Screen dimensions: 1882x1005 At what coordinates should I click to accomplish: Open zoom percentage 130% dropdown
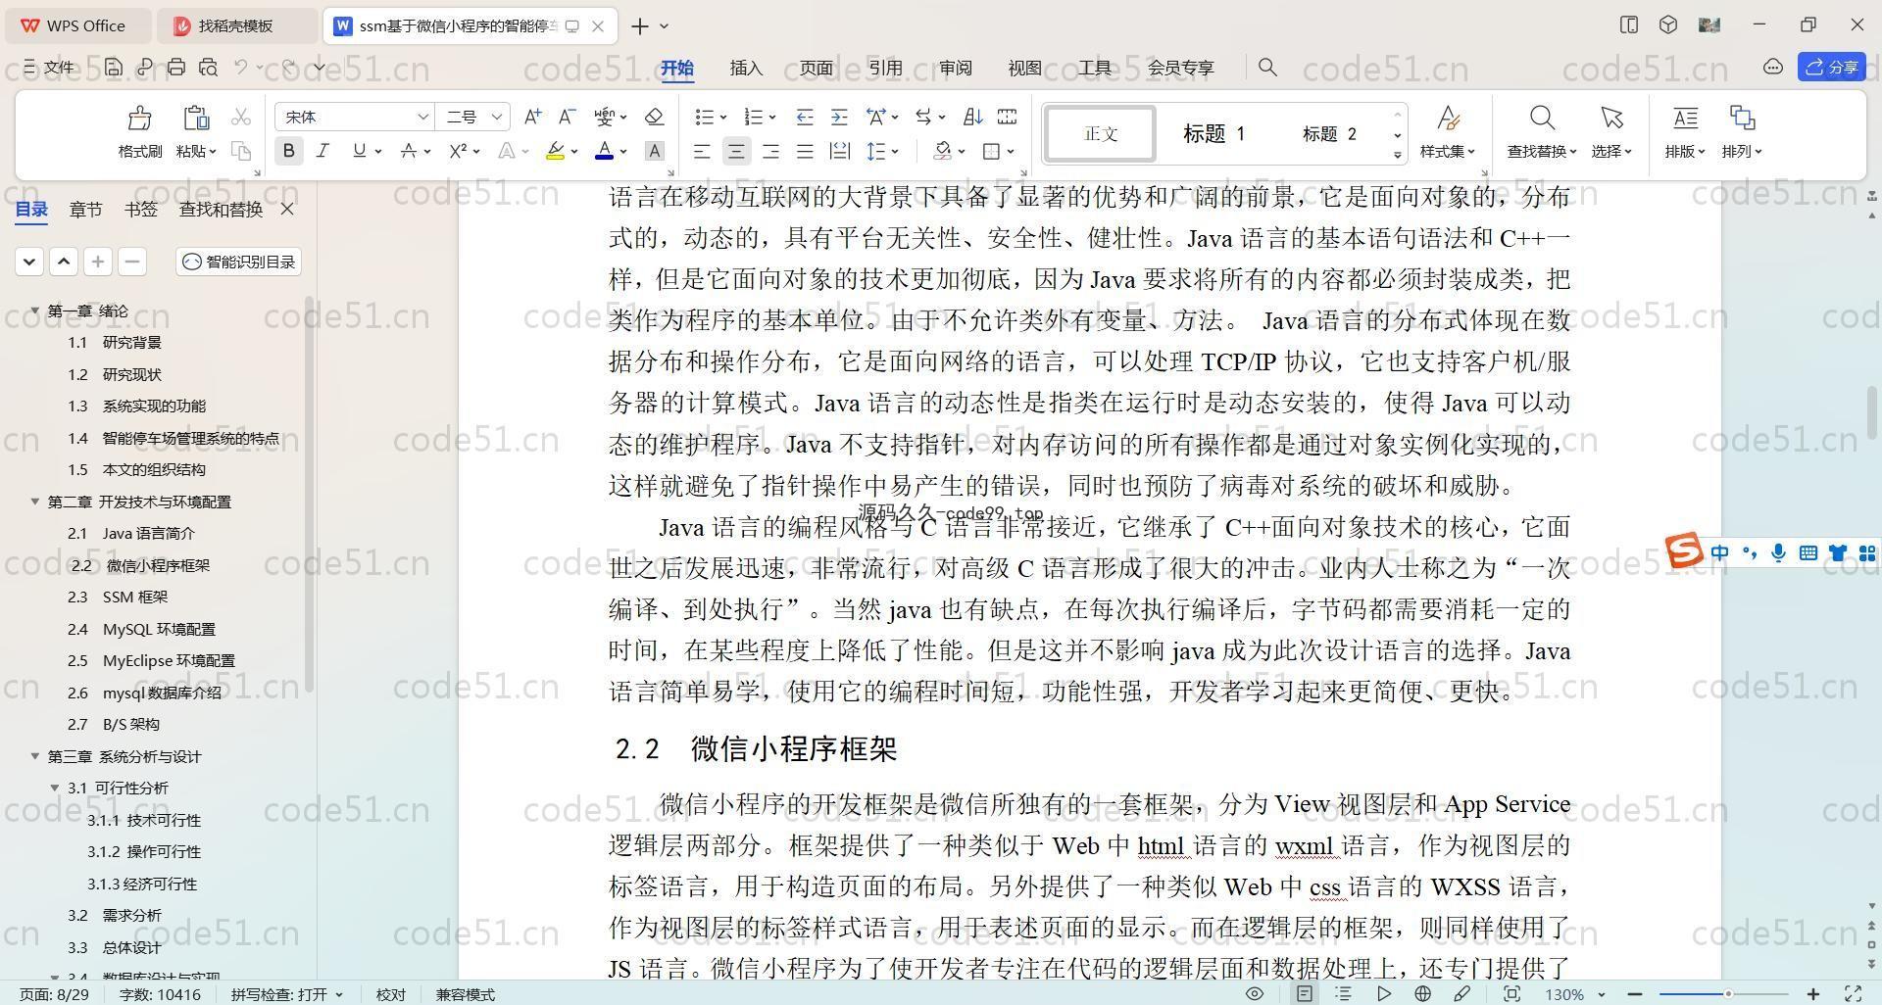(1576, 994)
